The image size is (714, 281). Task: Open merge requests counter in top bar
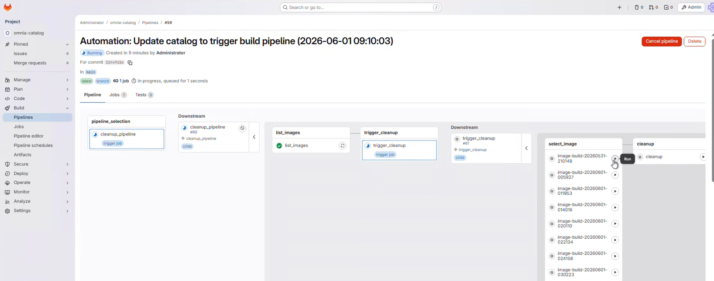coord(653,7)
